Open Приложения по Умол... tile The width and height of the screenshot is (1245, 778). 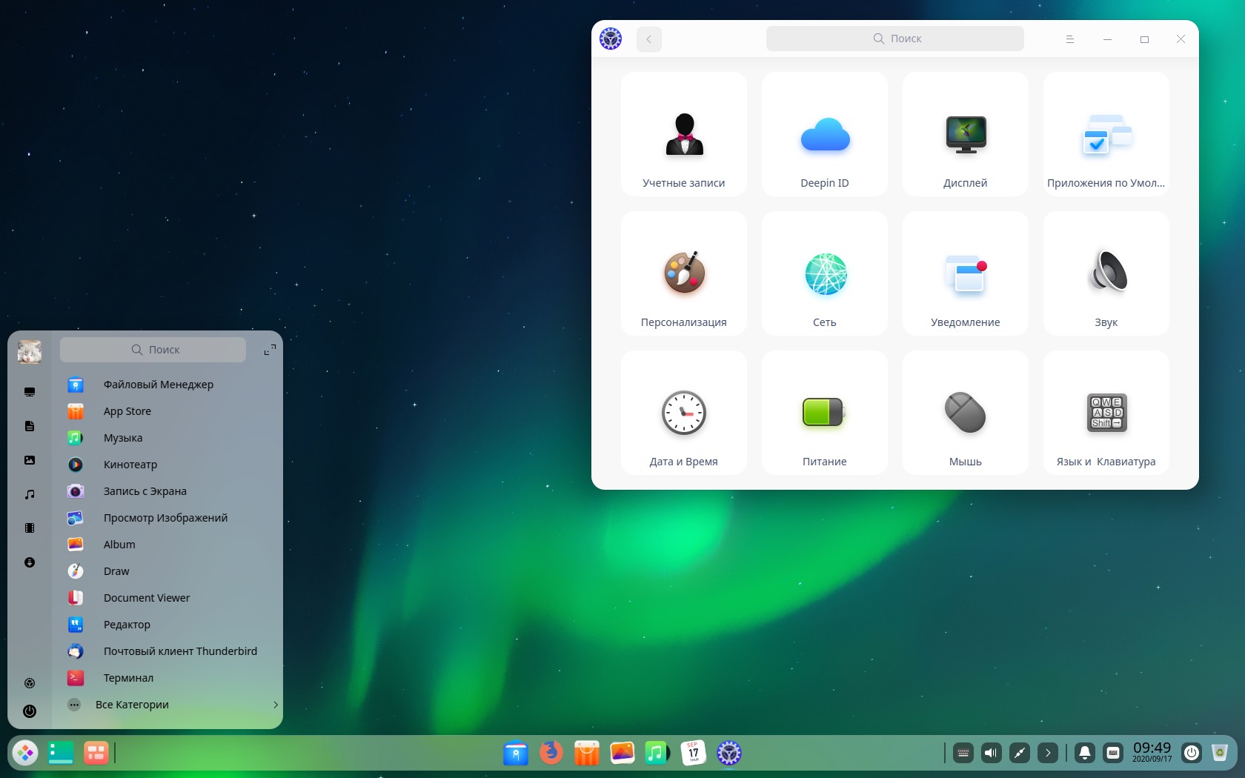click(1106, 134)
